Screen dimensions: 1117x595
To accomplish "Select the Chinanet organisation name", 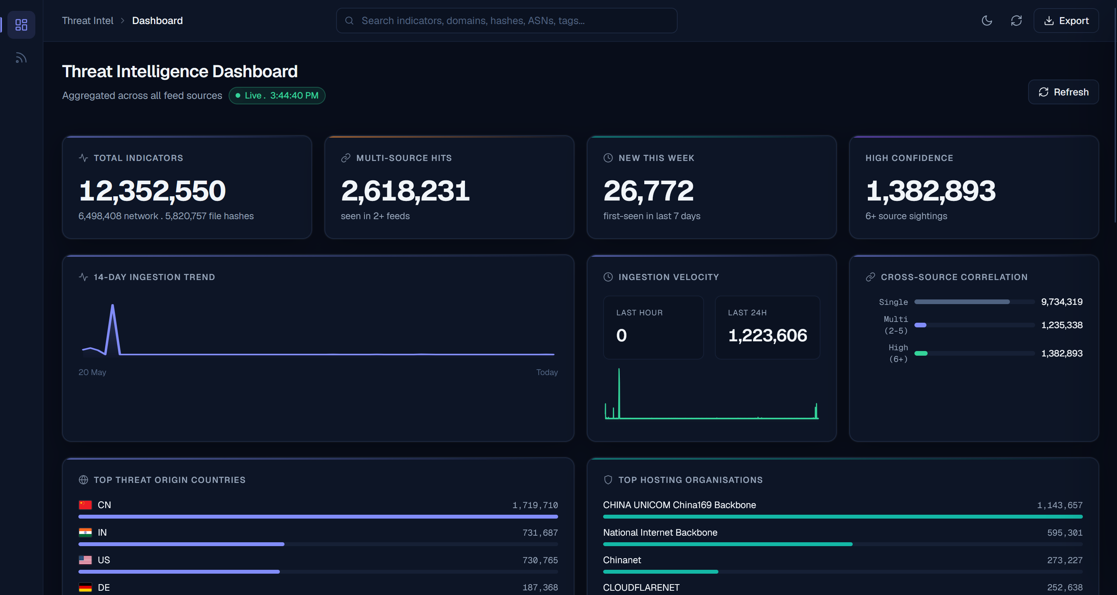I will tap(622, 560).
